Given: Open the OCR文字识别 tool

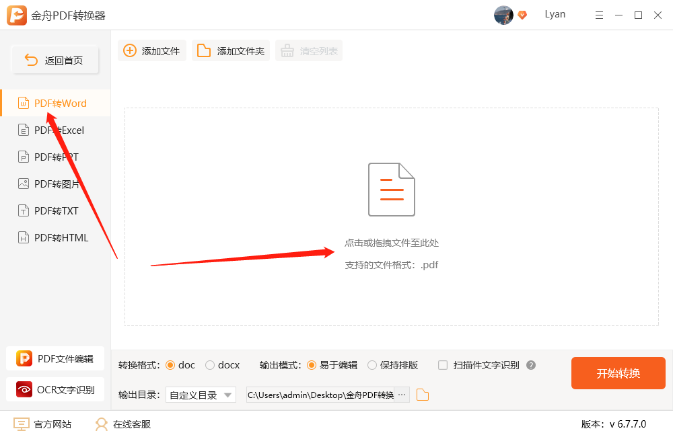Looking at the screenshot, I should click(55, 389).
